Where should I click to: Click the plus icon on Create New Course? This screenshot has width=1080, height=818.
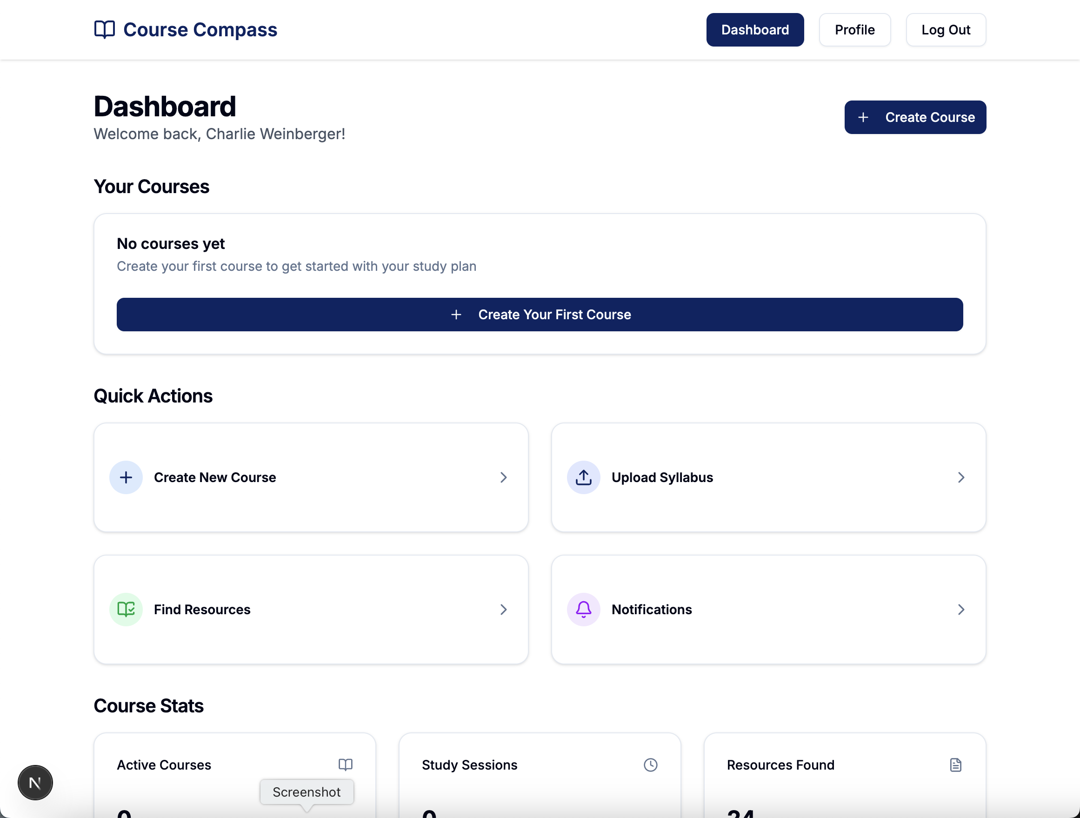(x=126, y=477)
